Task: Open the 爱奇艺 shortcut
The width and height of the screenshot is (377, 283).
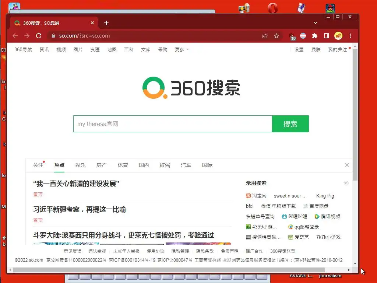Action: tap(298, 237)
